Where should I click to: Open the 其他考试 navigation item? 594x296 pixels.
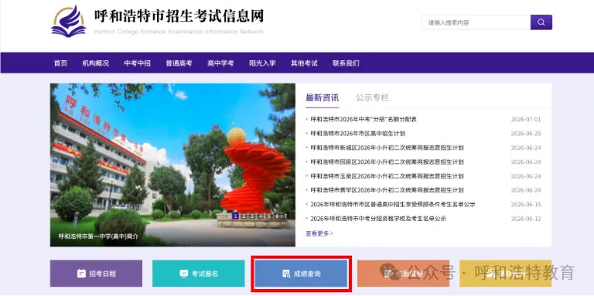pos(304,63)
